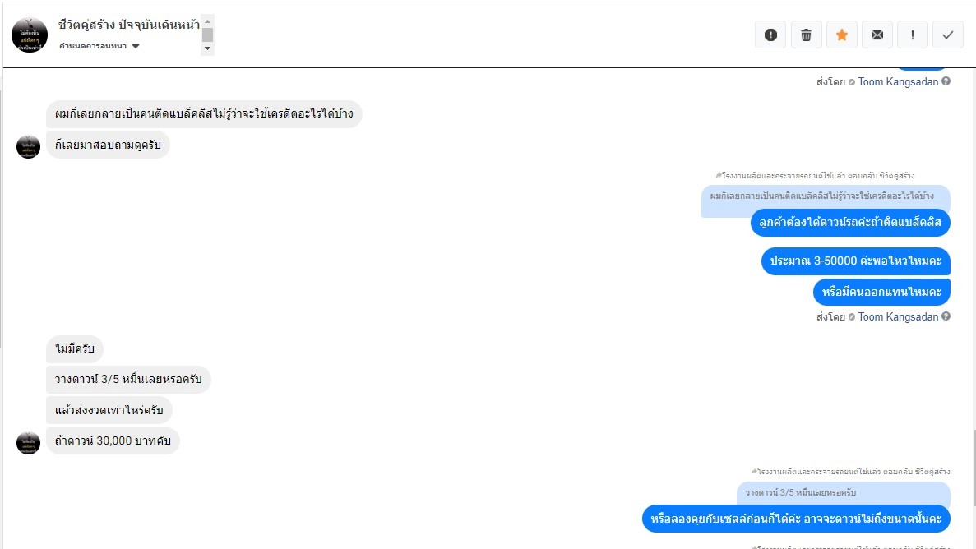Click the scroll up arrow beside contact name

[208, 22]
